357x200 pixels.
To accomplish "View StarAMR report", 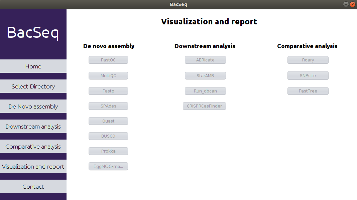I will [205, 76].
